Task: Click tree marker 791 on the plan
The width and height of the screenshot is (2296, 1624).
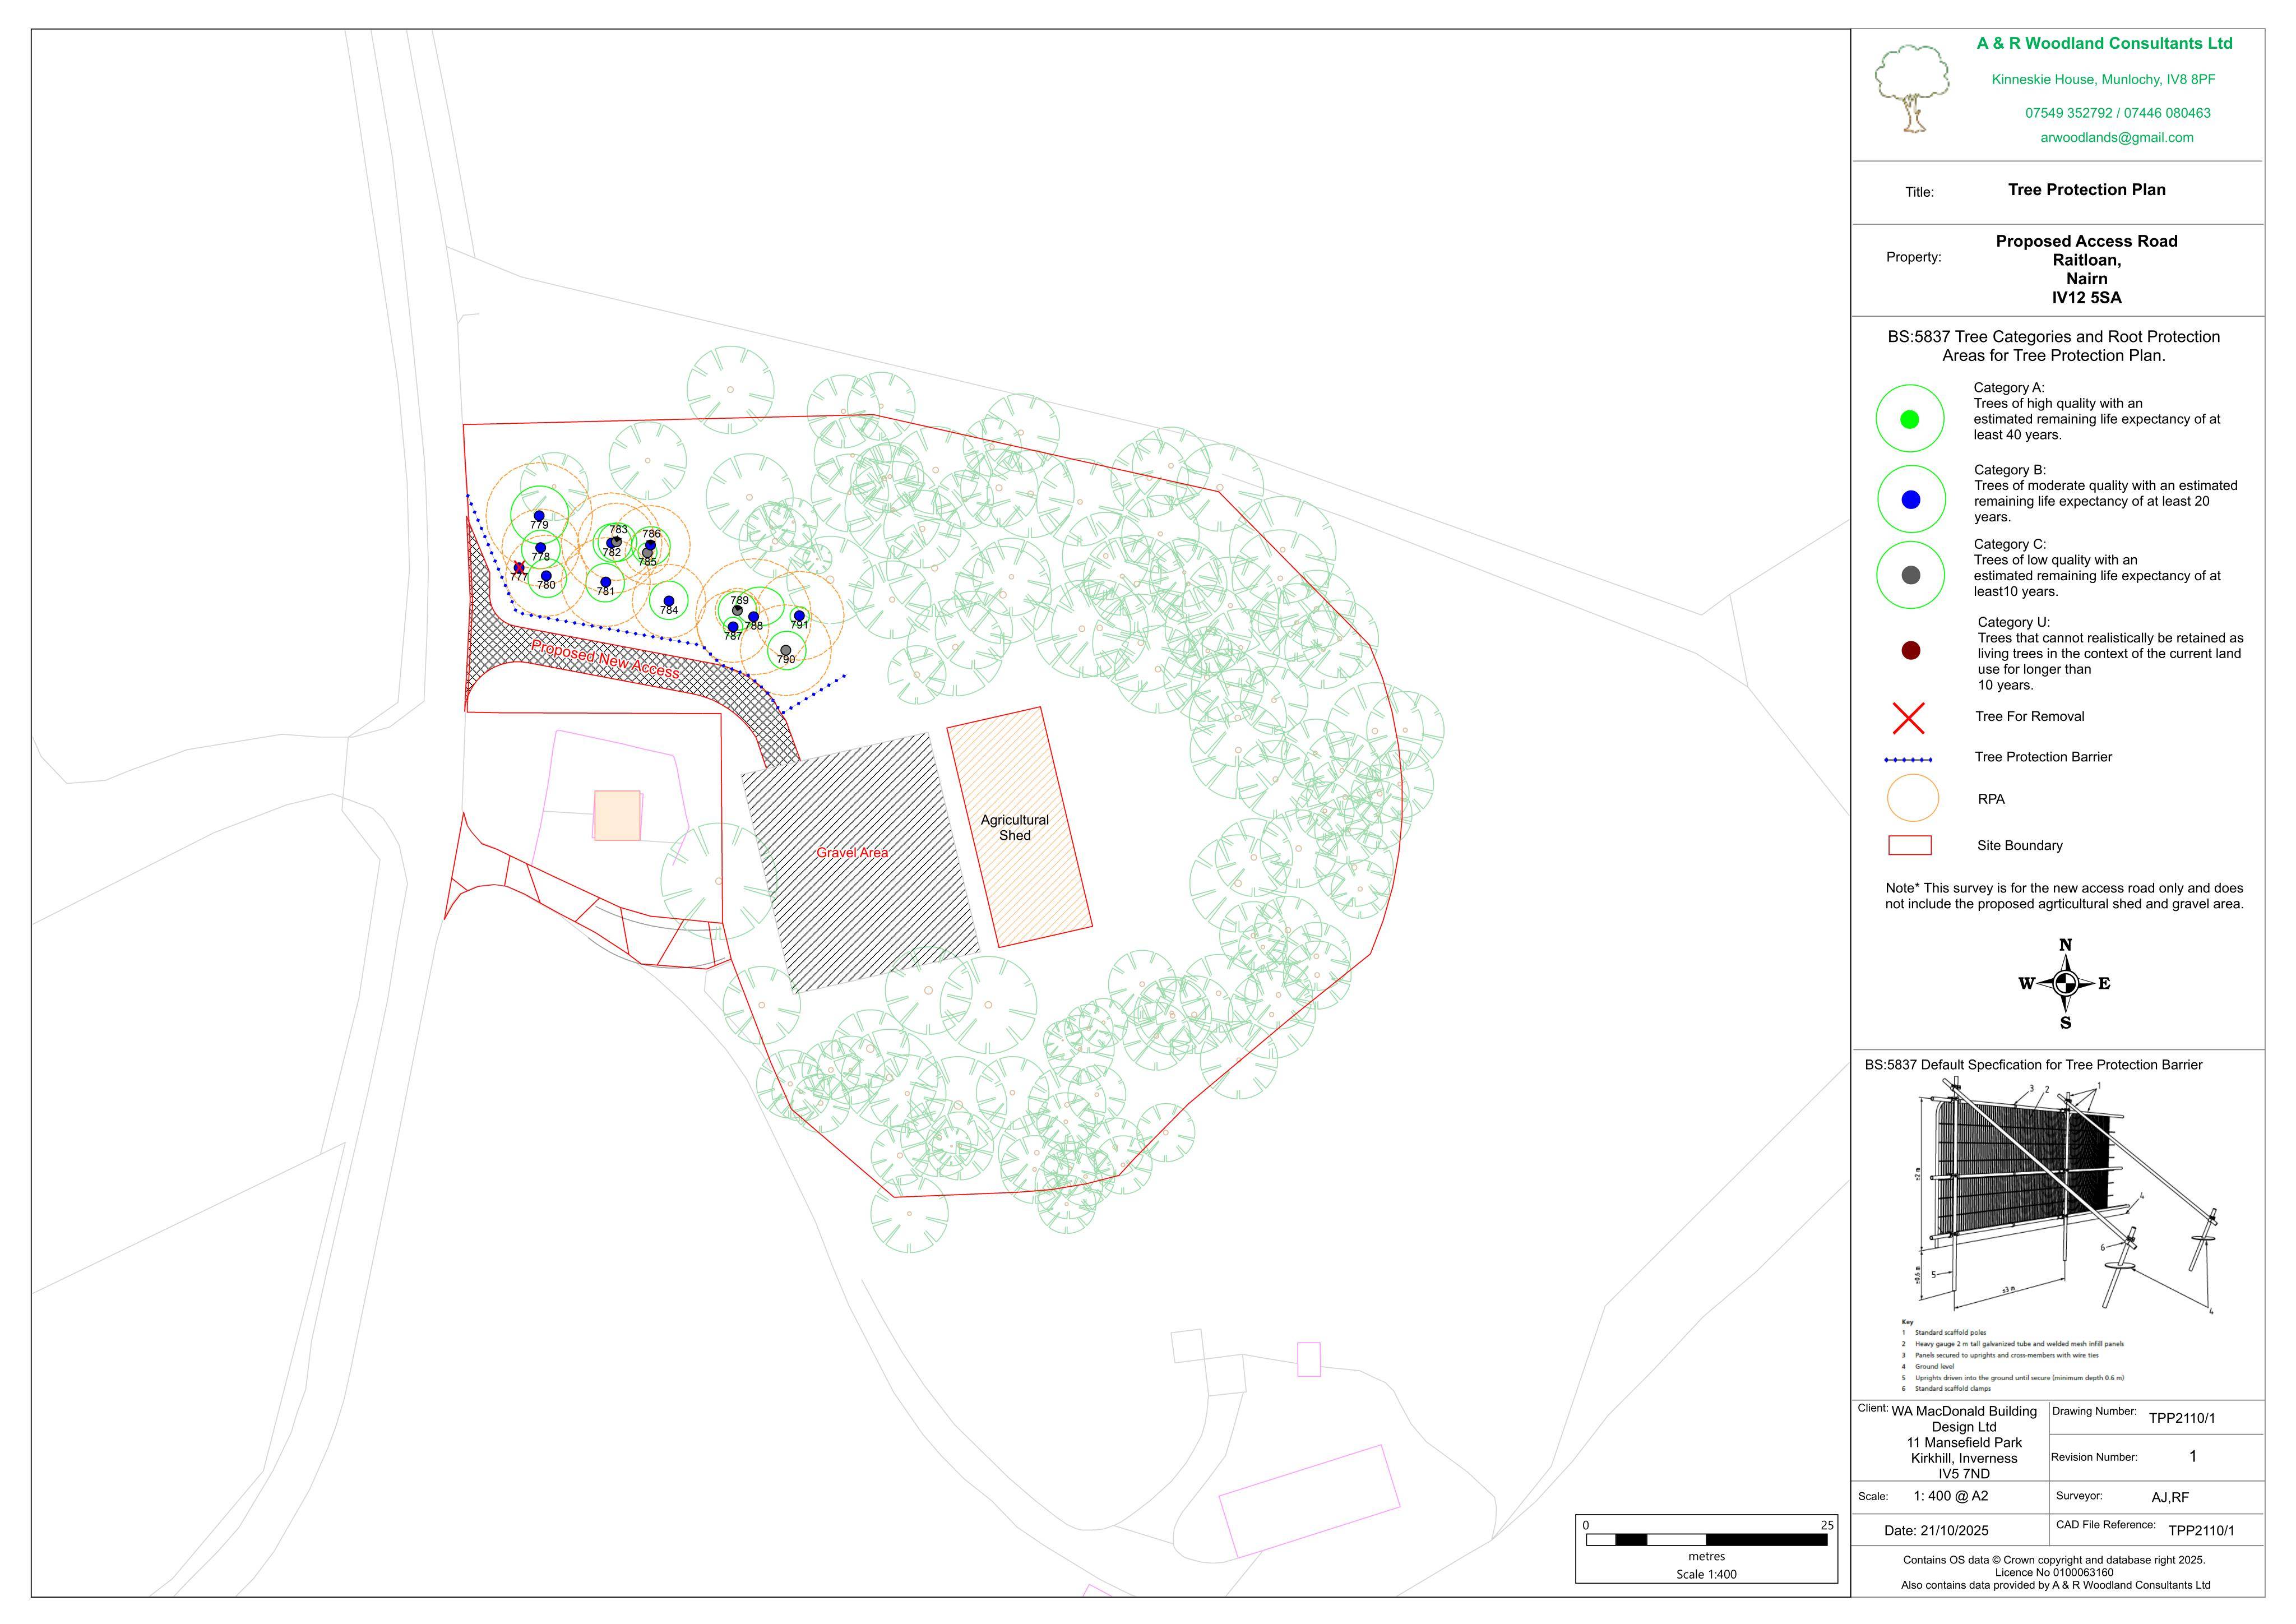Action: point(799,616)
